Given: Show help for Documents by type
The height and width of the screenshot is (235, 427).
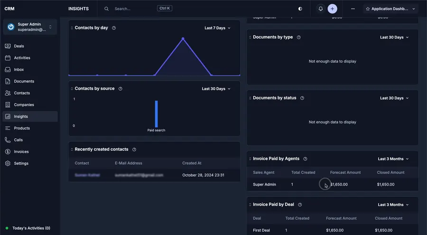Looking at the screenshot, I should (x=299, y=38).
